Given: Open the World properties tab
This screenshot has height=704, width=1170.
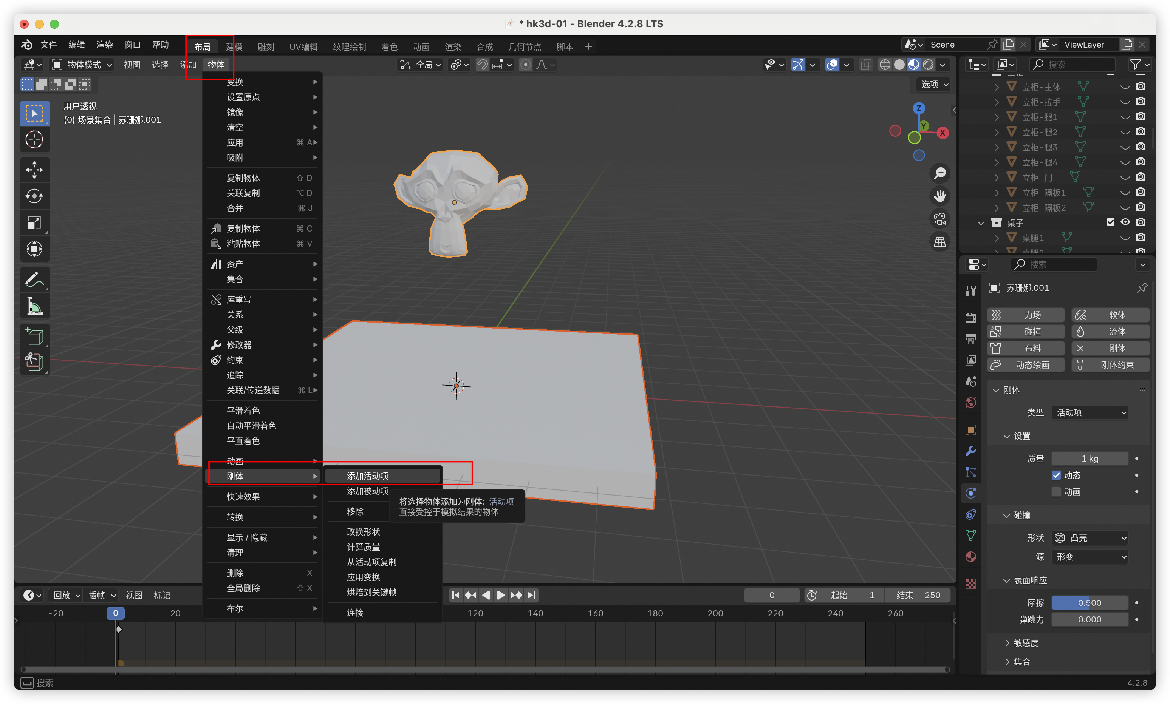Looking at the screenshot, I should (970, 403).
